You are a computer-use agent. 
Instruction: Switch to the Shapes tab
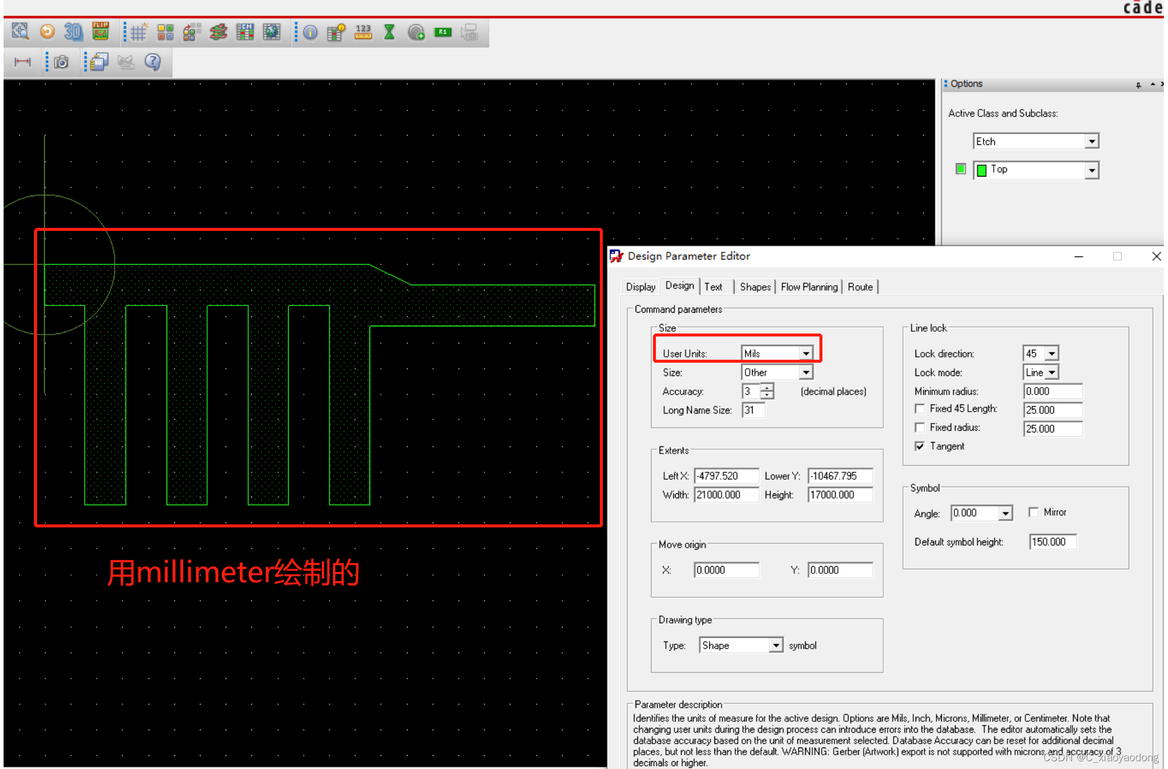point(755,287)
